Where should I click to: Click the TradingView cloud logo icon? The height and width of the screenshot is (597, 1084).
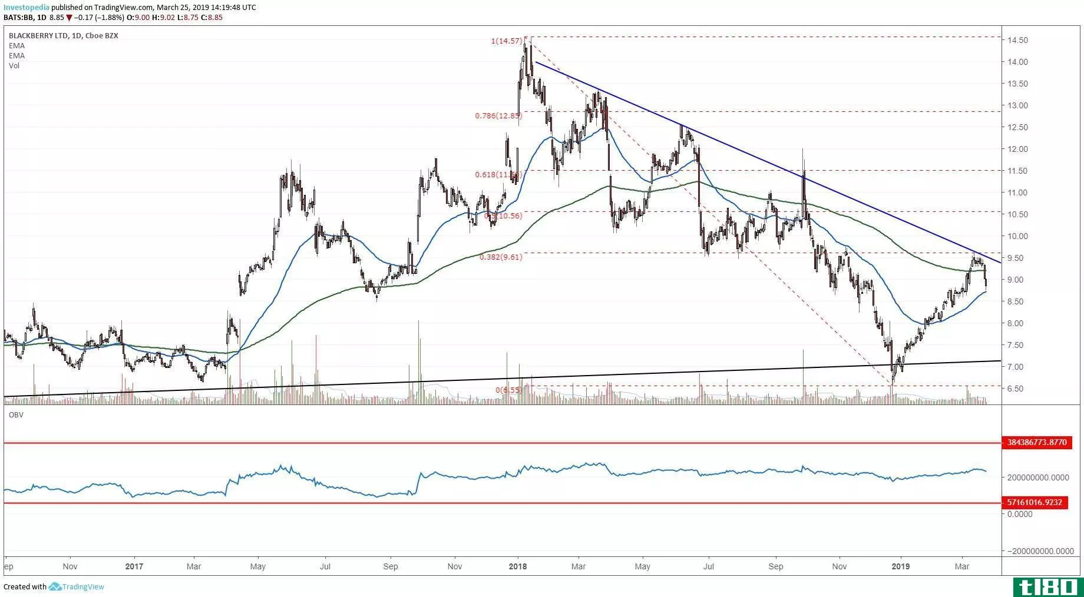tap(55, 586)
